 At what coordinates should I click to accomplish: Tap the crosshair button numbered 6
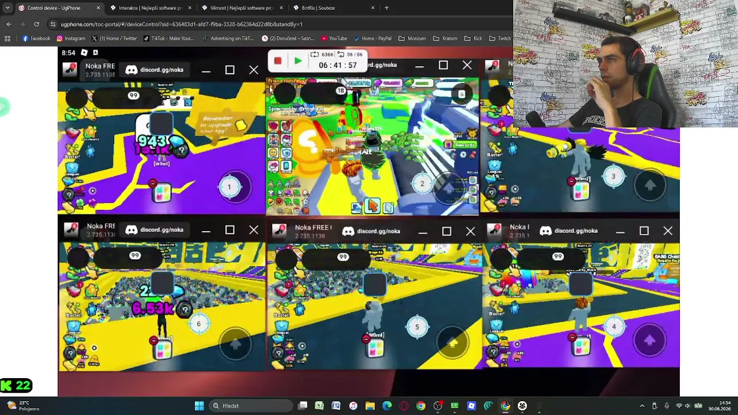pos(198,324)
